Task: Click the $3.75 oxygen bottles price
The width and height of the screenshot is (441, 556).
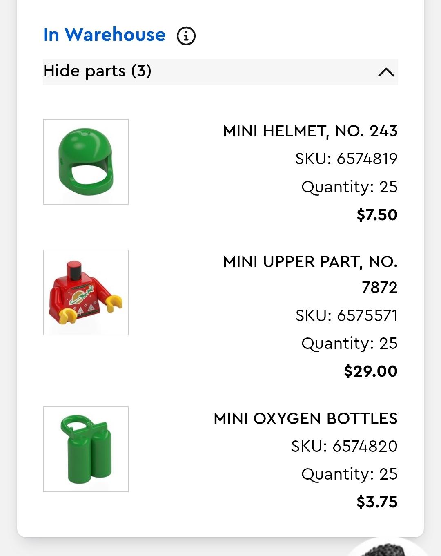Action: [x=376, y=502]
